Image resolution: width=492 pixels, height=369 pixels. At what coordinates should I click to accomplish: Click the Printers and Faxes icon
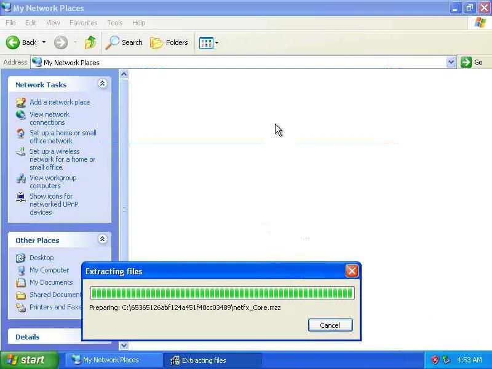[x=21, y=307]
